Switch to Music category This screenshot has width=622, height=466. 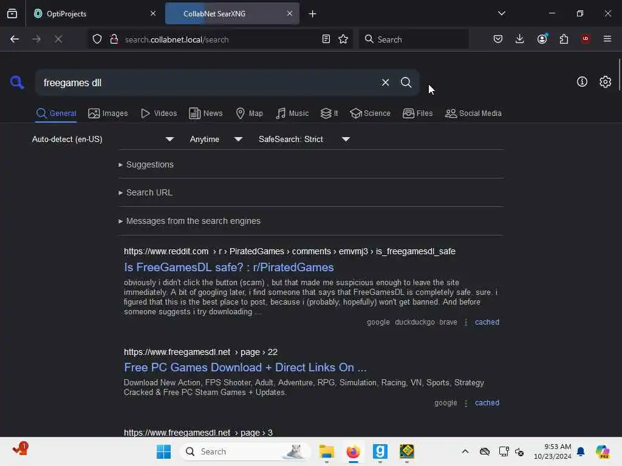coord(292,113)
